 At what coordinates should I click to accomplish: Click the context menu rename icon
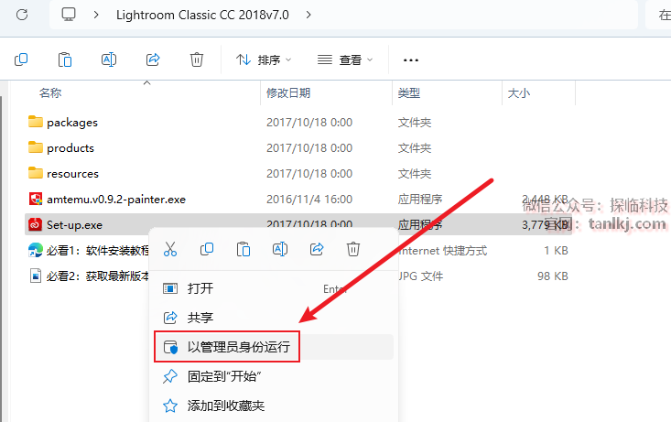(x=280, y=249)
